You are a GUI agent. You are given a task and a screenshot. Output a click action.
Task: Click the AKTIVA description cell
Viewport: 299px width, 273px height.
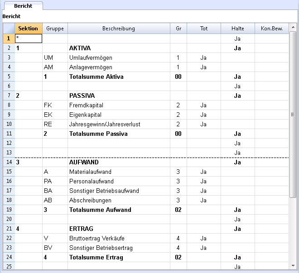119,48
